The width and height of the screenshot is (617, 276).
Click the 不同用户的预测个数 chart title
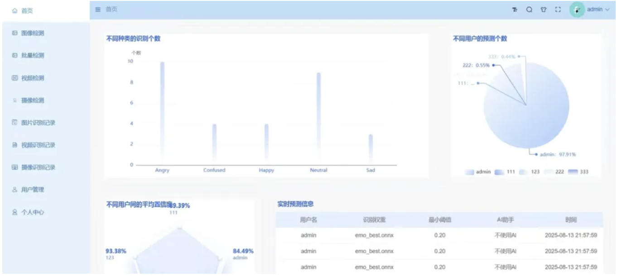tap(480, 38)
